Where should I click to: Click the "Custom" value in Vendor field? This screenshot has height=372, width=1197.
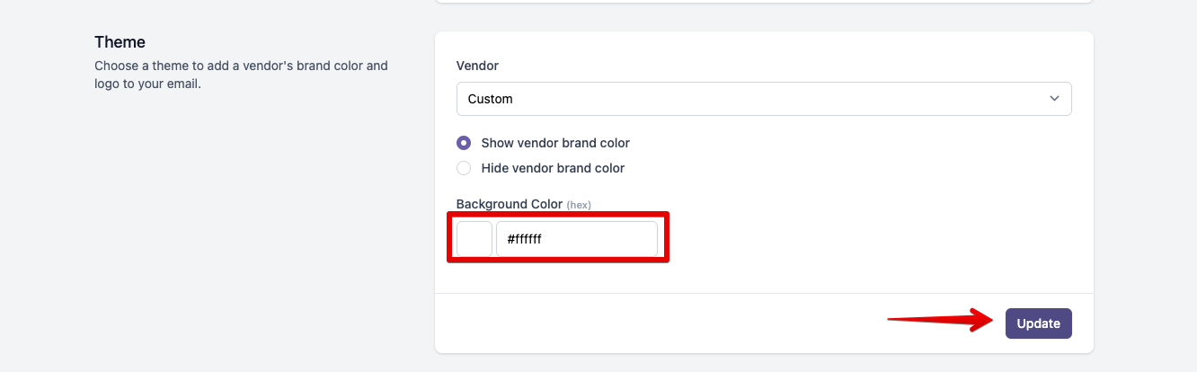pos(491,99)
